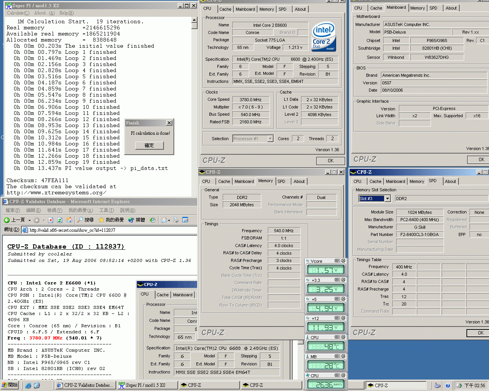
Task: Open Help menu in Super PI
Action: (x=66, y=13)
